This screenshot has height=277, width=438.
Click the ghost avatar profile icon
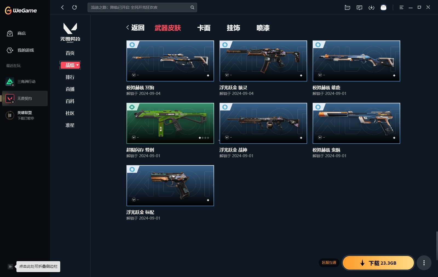(x=384, y=7)
